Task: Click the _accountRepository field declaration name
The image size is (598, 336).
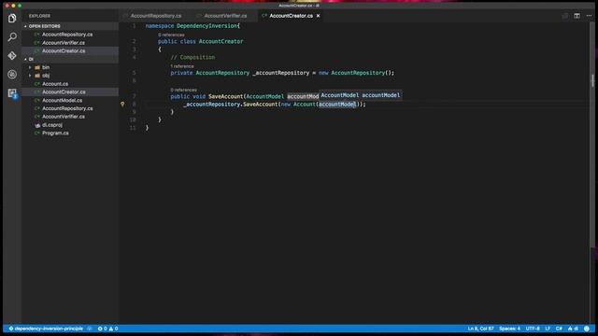Action: (x=280, y=73)
